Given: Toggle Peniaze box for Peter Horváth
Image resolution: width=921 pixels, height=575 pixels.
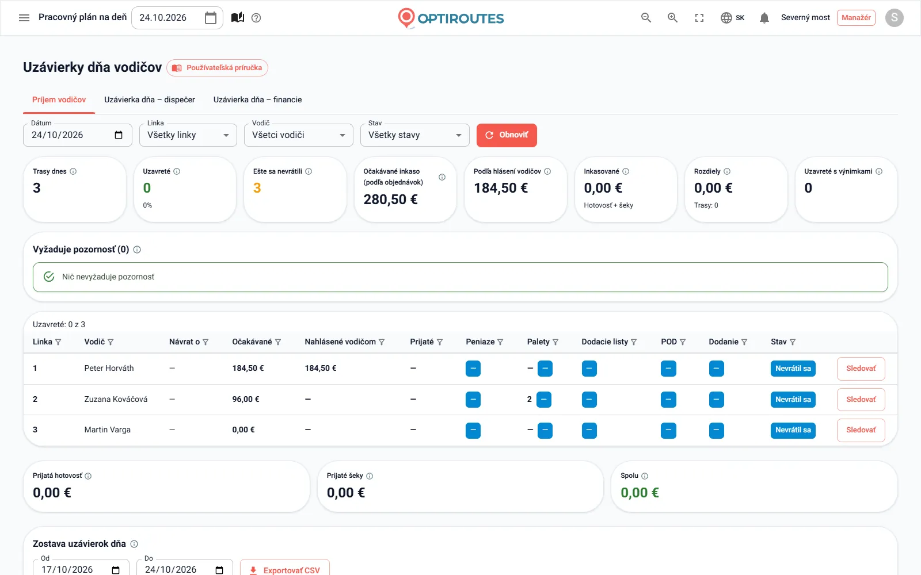Looking at the screenshot, I should [x=473, y=369].
